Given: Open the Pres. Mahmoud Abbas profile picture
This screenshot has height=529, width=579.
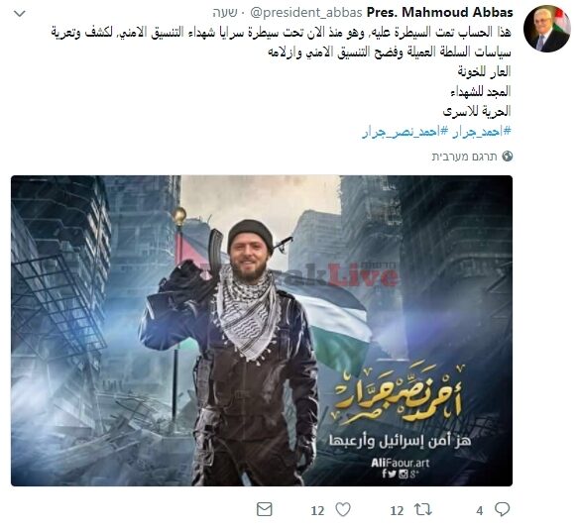Looking at the screenshot, I should 547,29.
